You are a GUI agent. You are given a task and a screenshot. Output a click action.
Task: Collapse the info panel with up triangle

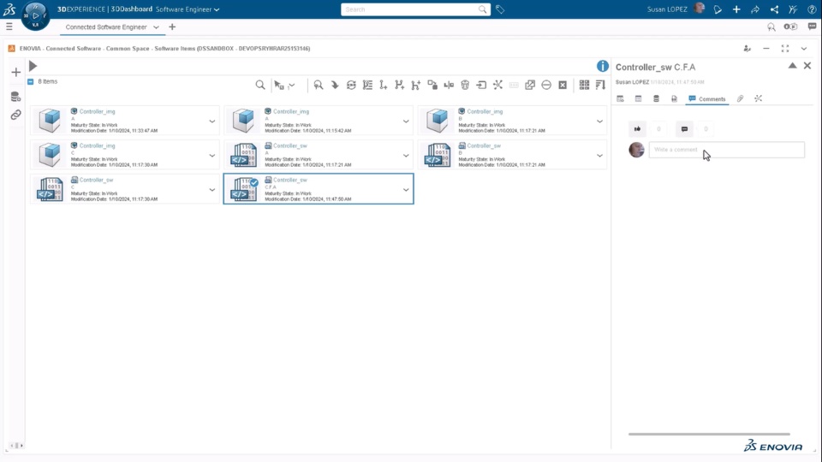click(x=792, y=66)
